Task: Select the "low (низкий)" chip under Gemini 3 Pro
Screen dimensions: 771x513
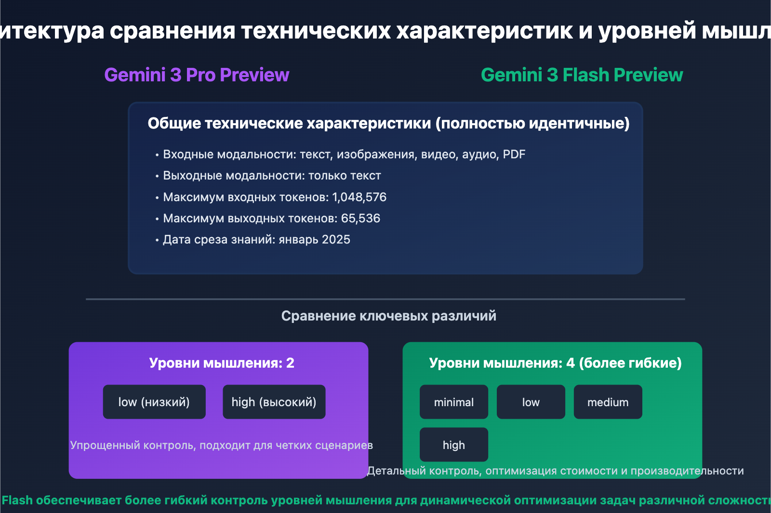Action: [x=154, y=401]
